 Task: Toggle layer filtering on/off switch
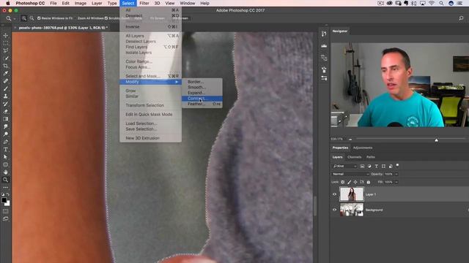pyautogui.click(x=397, y=166)
